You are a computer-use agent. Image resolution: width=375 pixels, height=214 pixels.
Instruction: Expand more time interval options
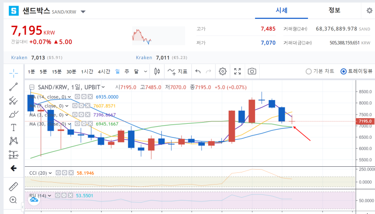[x=145, y=71]
